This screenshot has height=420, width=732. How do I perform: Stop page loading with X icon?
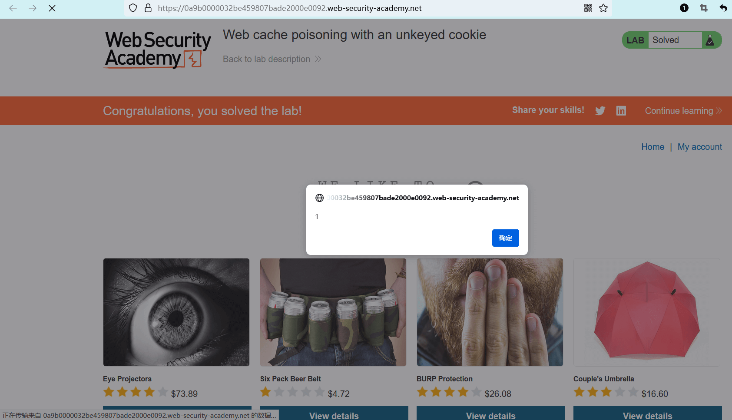tap(52, 8)
